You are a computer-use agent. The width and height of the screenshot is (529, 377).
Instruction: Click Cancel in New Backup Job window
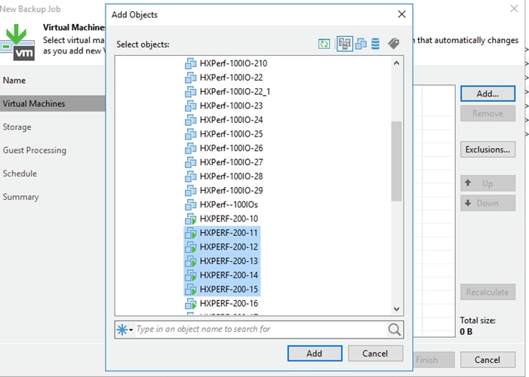(x=487, y=360)
